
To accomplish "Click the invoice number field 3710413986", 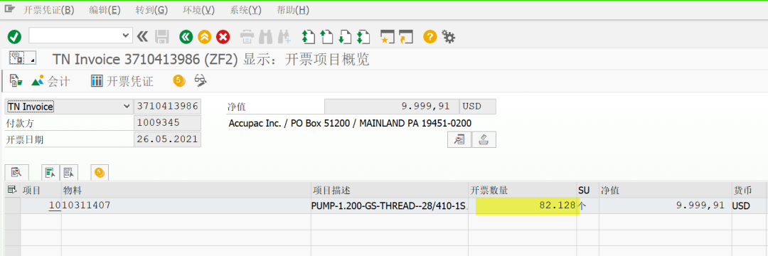I will pos(167,107).
